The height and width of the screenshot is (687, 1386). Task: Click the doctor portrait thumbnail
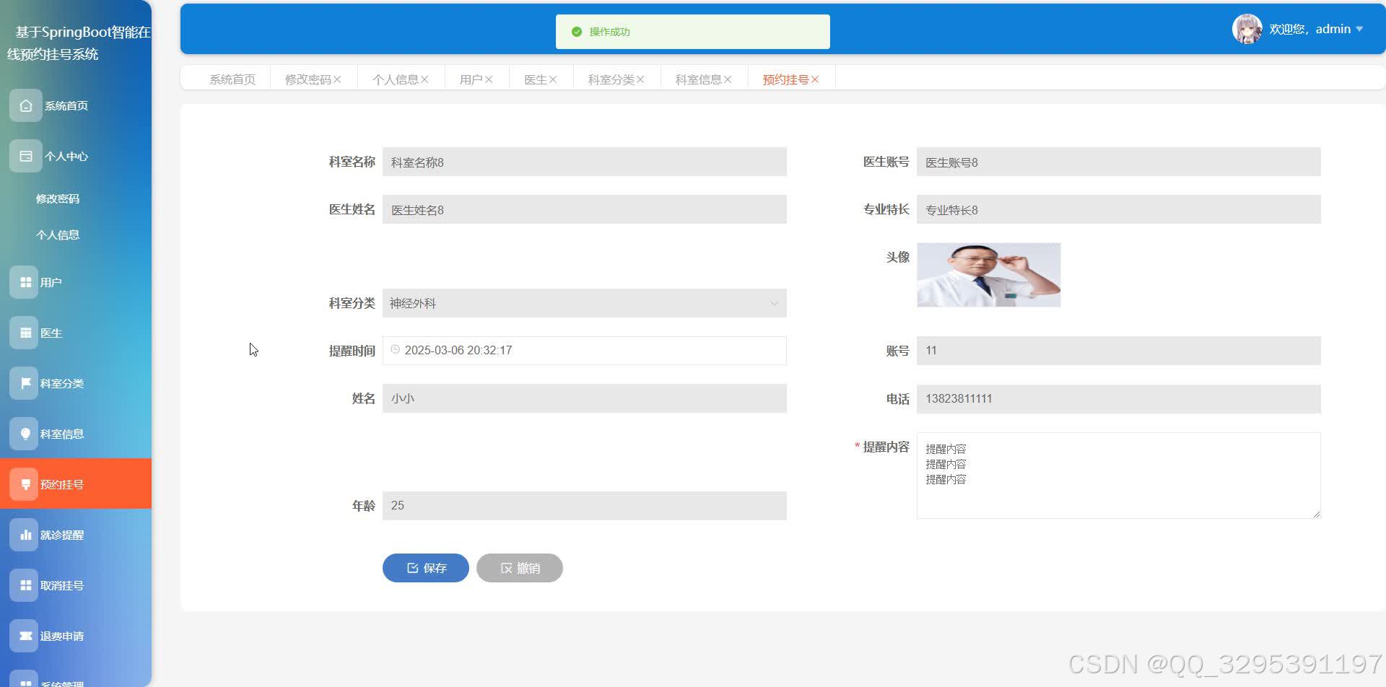tap(988, 275)
